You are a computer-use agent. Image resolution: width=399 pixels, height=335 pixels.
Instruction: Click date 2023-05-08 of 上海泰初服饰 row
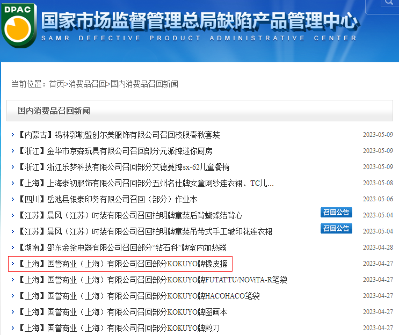point(378,183)
